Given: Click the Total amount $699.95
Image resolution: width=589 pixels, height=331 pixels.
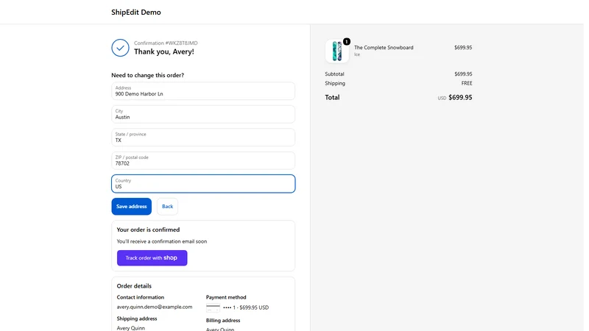Looking at the screenshot, I should point(460,98).
